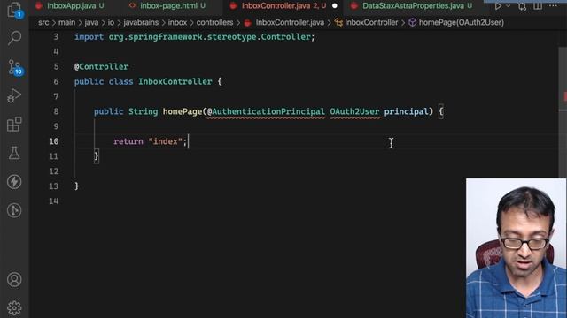Click the underlined OAuth2User type
This screenshot has width=567, height=318.
(x=354, y=112)
